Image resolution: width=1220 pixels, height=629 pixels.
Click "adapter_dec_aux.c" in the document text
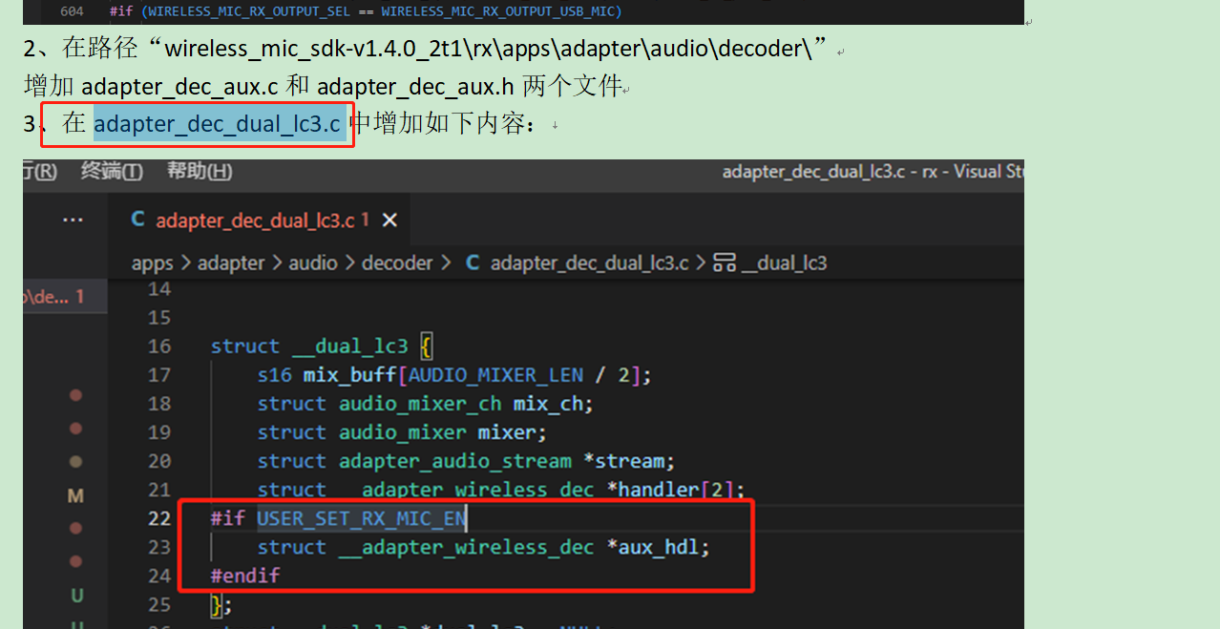pos(179,87)
